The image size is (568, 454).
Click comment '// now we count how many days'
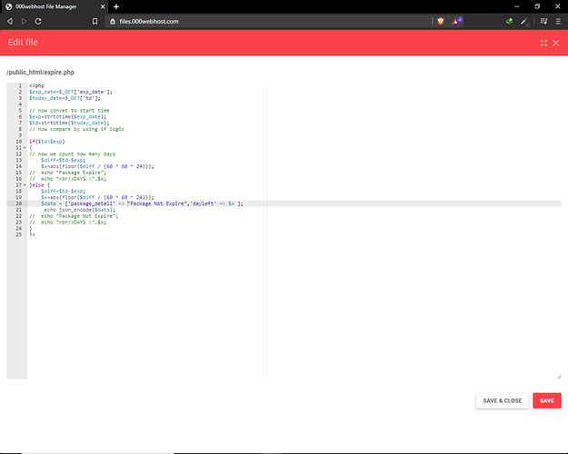click(x=72, y=153)
